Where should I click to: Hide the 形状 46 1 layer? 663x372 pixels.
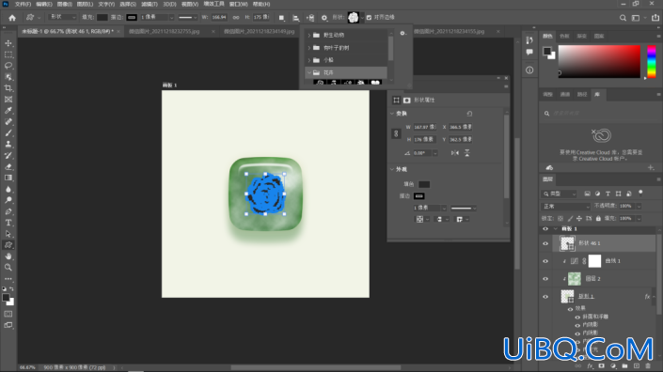(x=545, y=243)
